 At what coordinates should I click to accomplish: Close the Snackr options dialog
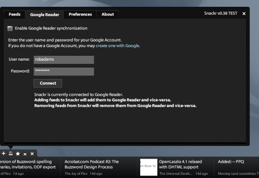(x=244, y=14)
